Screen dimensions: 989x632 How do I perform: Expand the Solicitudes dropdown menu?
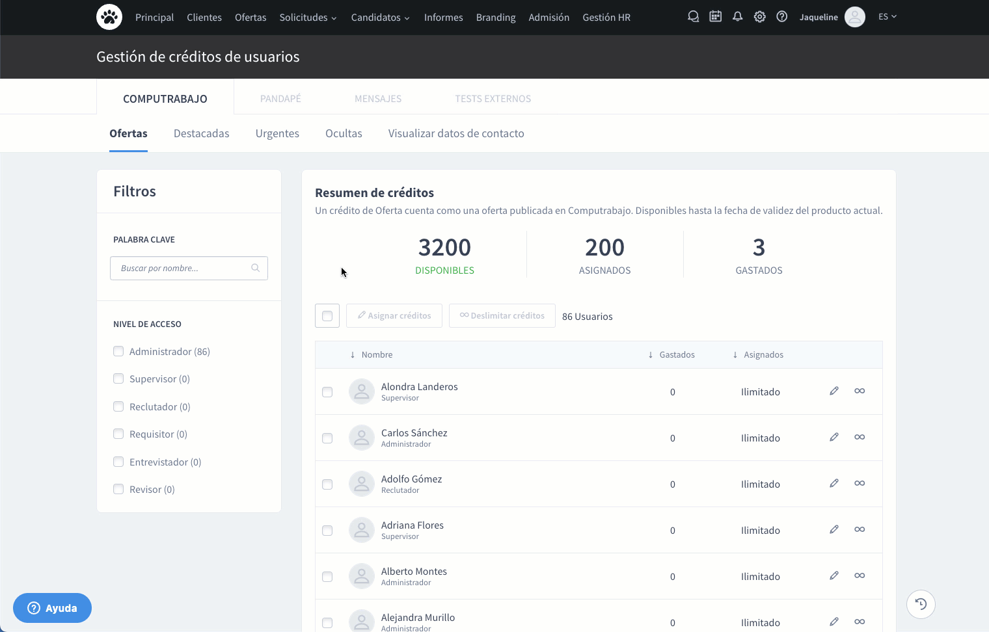308,18
